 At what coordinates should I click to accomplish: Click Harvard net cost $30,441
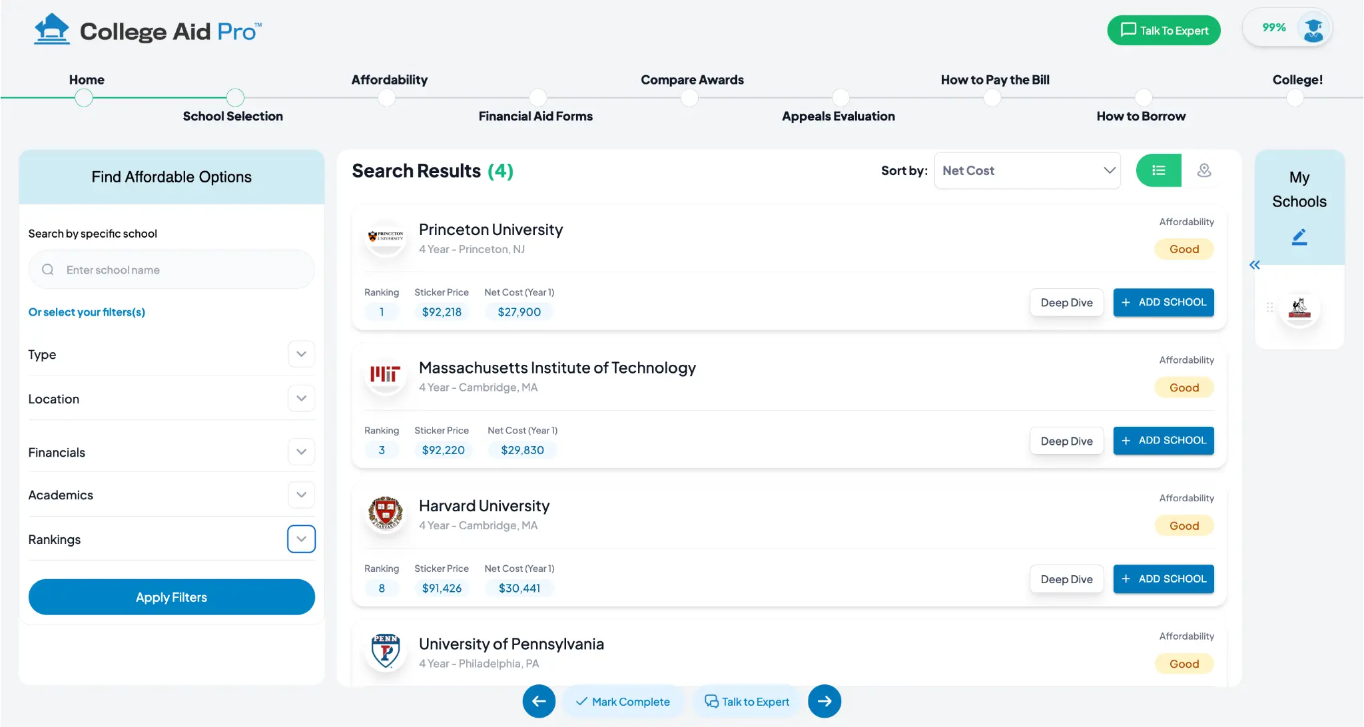tap(519, 588)
